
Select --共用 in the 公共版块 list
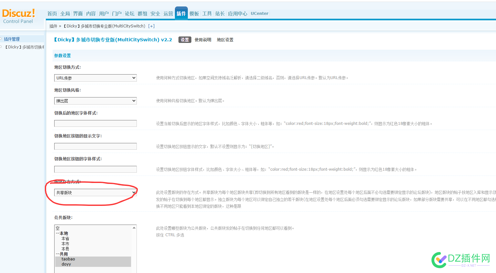point(93,254)
